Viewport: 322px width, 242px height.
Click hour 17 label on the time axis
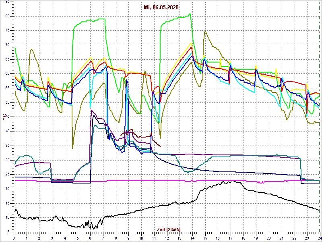coord(230,237)
